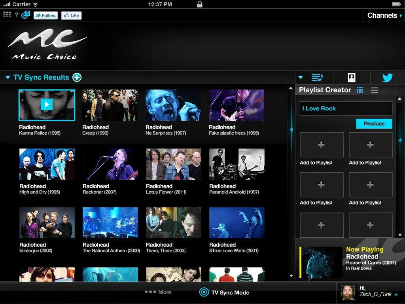The width and height of the screenshot is (405, 304).
Task: Click the second-row left Add to Playlist slot
Action: pos(322,185)
